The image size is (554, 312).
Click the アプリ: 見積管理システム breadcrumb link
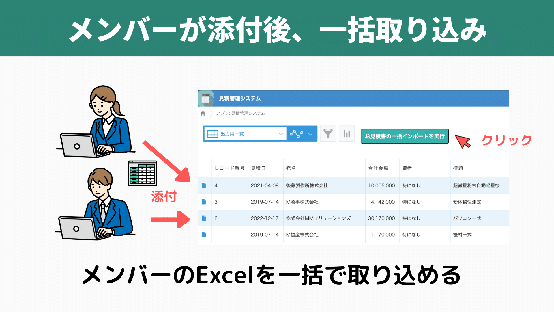240,113
